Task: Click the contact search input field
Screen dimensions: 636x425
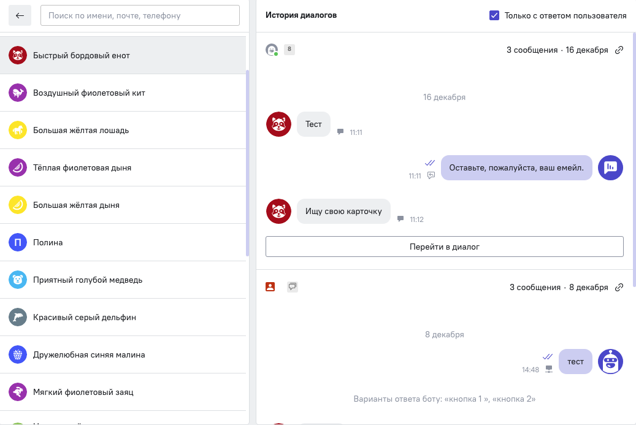Action: pos(140,15)
